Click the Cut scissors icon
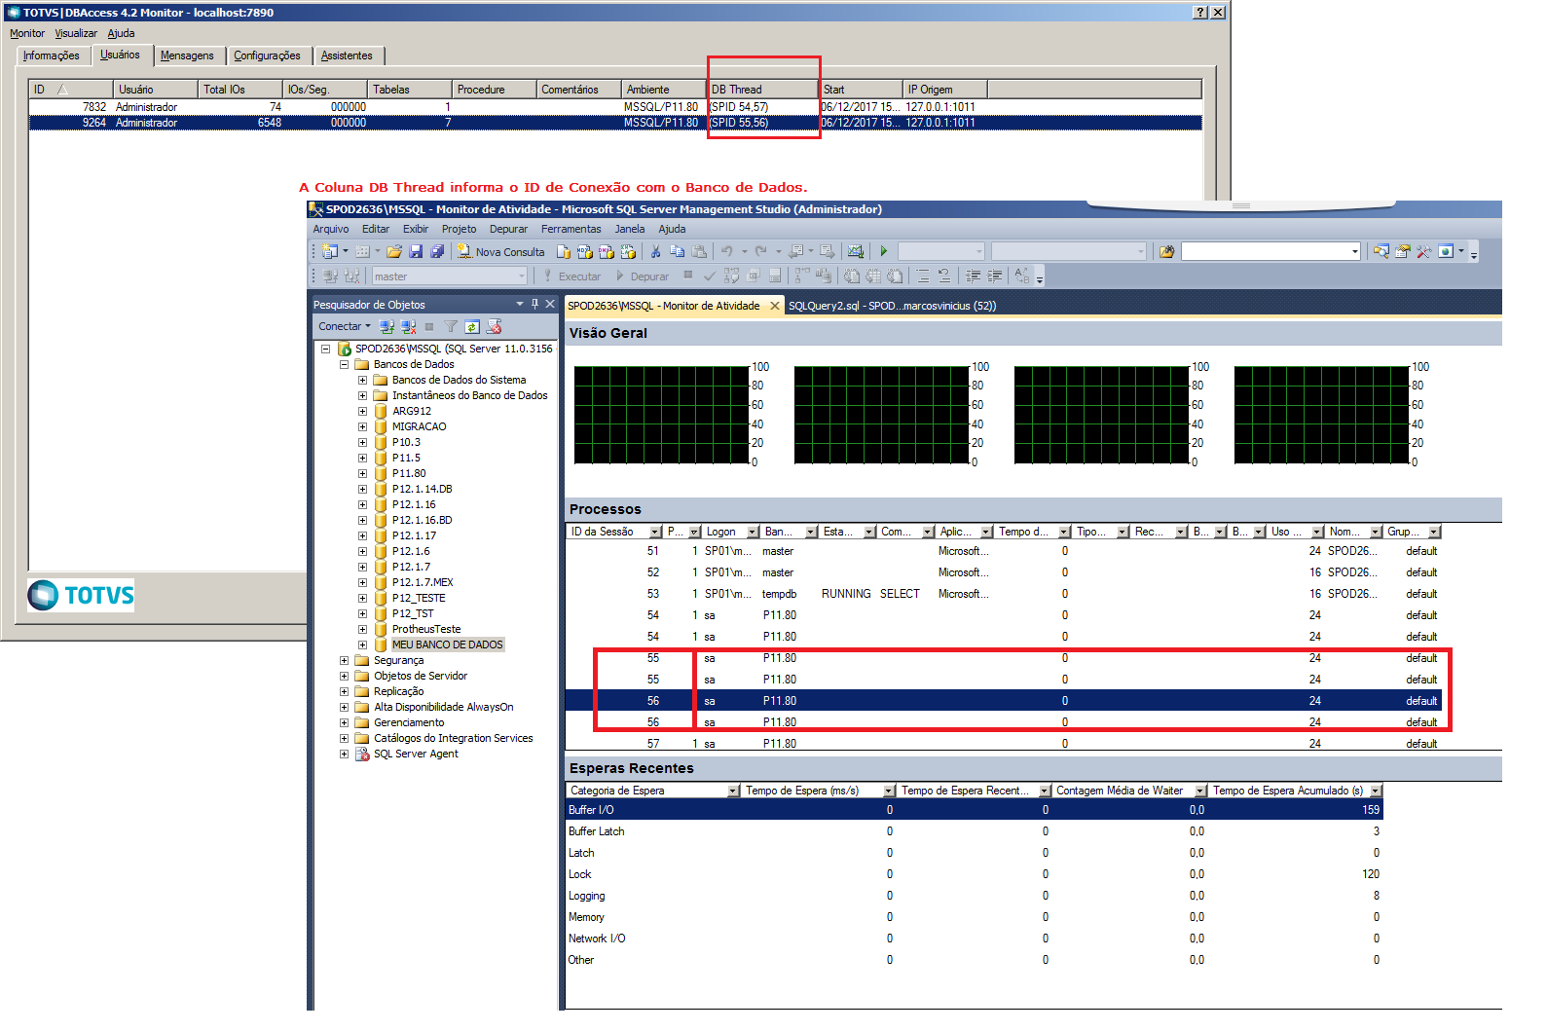This screenshot has height=1031, width=1547. 655,251
